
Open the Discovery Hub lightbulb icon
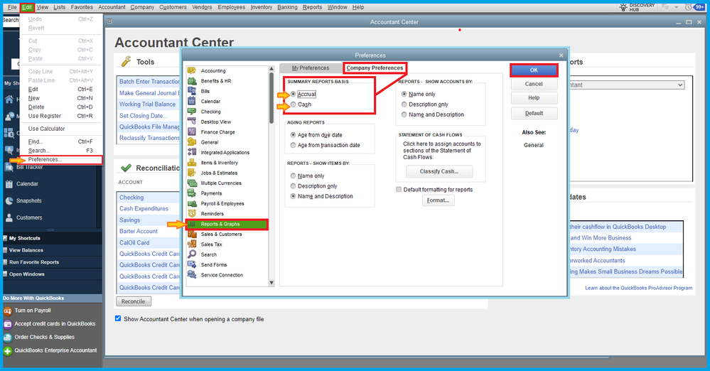(x=623, y=7)
